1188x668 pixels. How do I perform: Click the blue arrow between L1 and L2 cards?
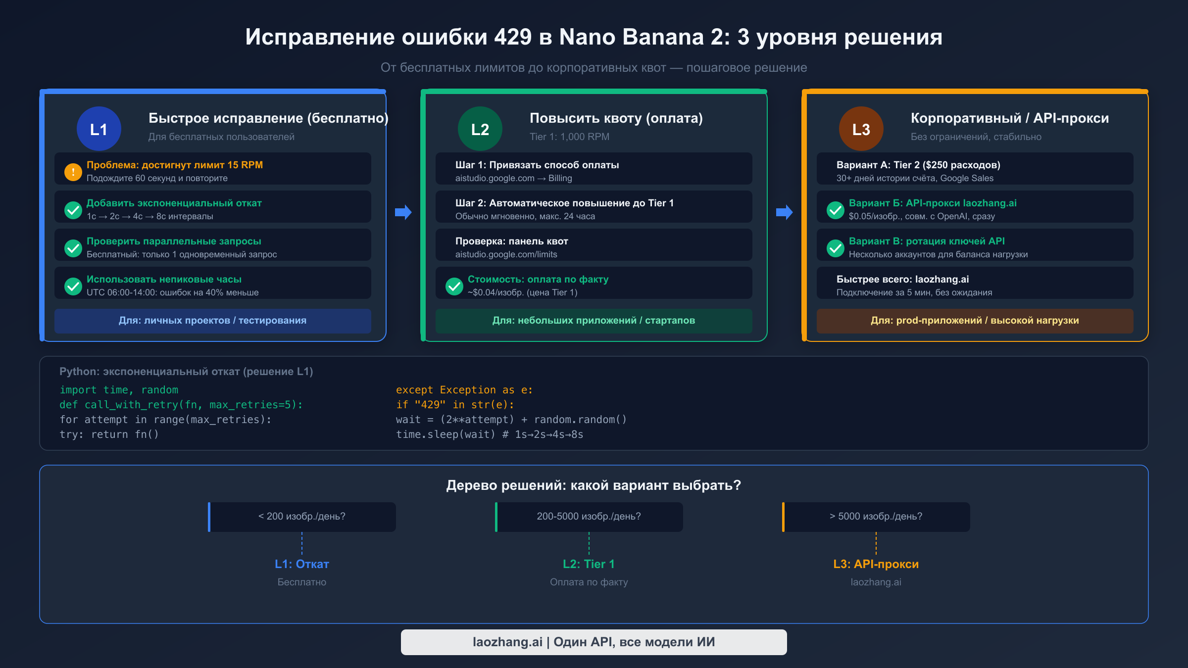(x=403, y=213)
